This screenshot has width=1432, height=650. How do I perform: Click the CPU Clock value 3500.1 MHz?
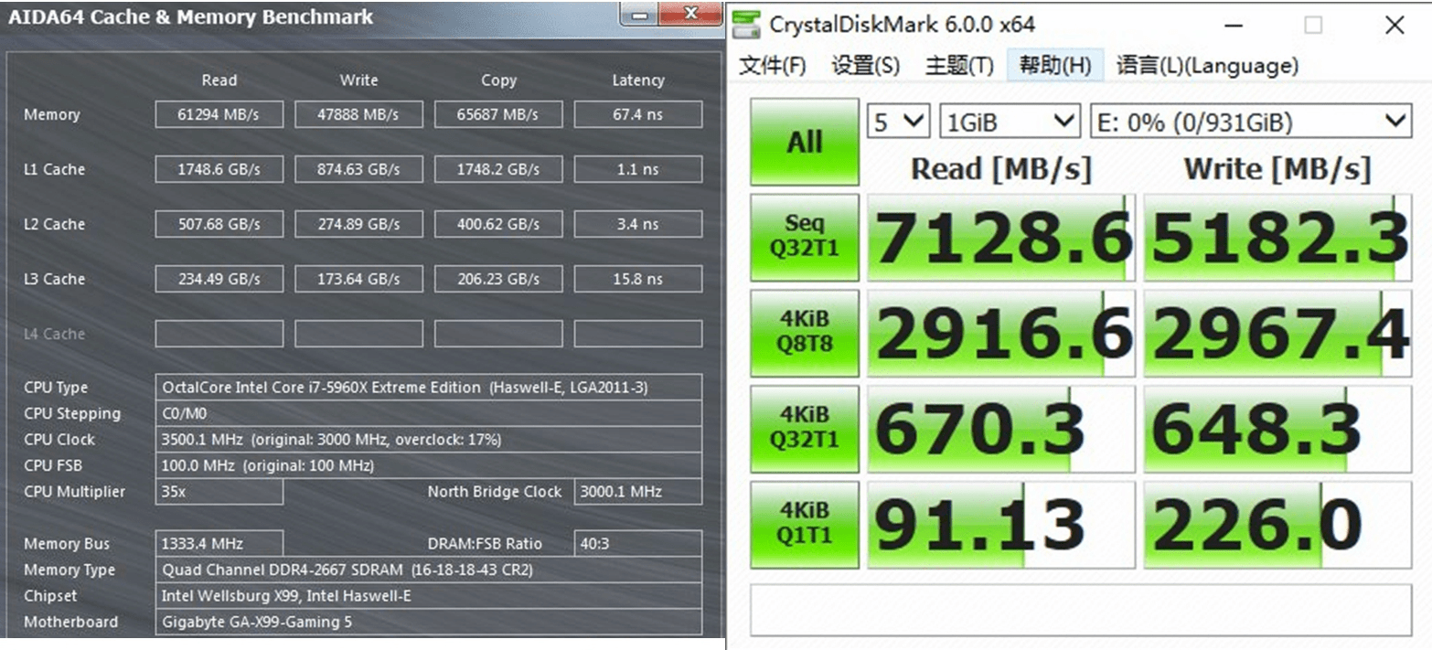coord(429,440)
